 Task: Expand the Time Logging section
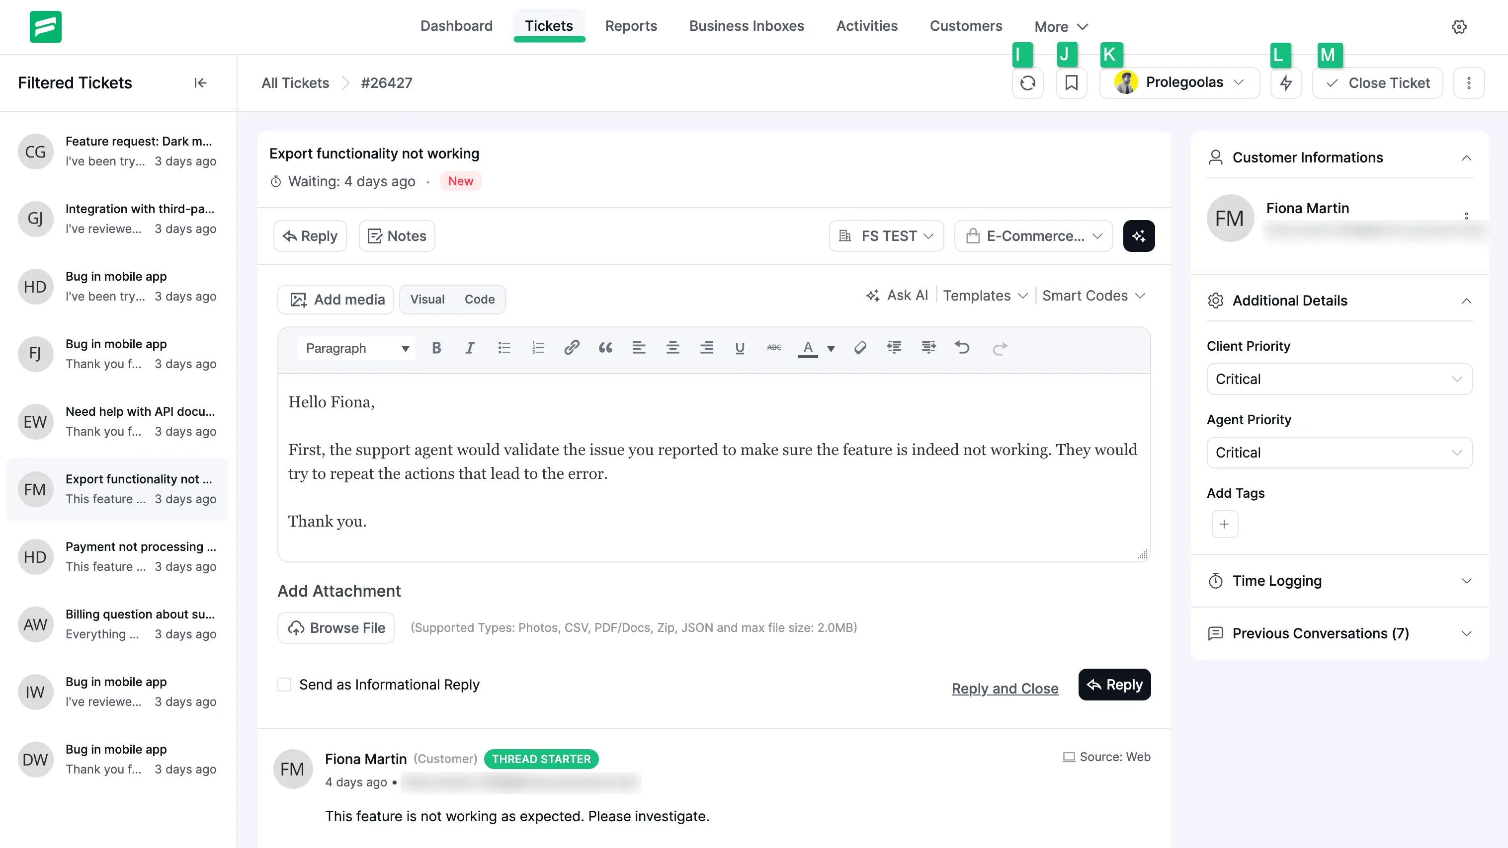pyautogui.click(x=1339, y=581)
